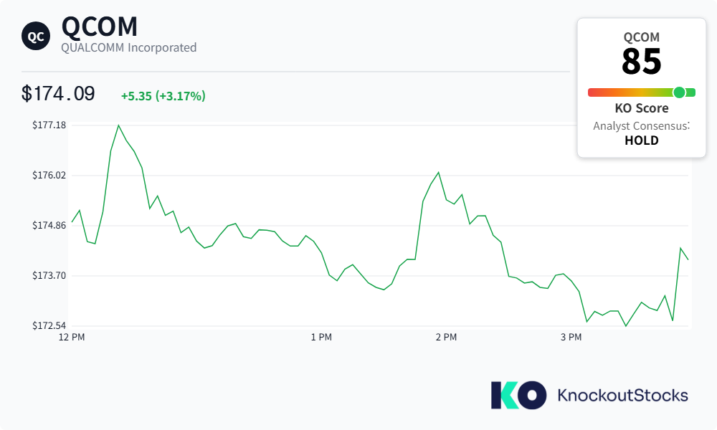The width and height of the screenshot is (717, 430).
Task: Click the KO Score caption text
Action: [642, 108]
